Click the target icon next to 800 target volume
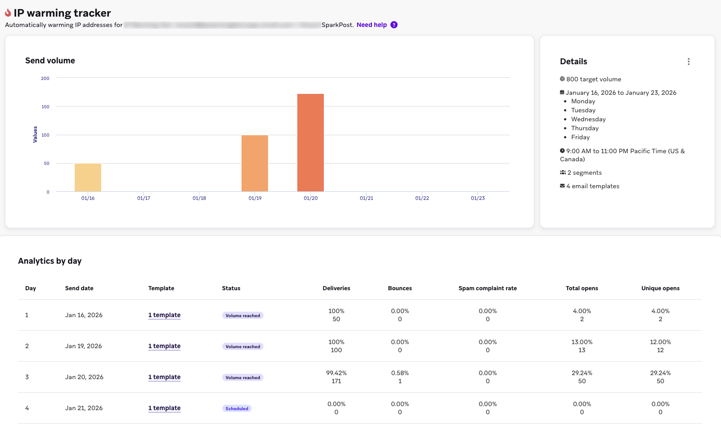 562,79
